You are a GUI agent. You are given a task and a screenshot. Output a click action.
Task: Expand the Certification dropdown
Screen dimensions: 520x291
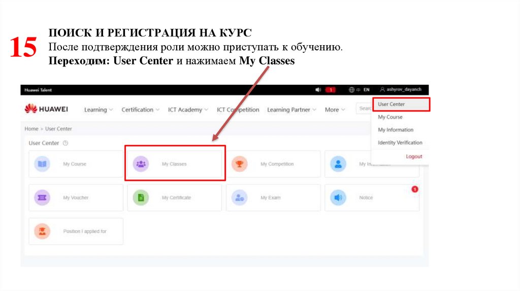(140, 110)
